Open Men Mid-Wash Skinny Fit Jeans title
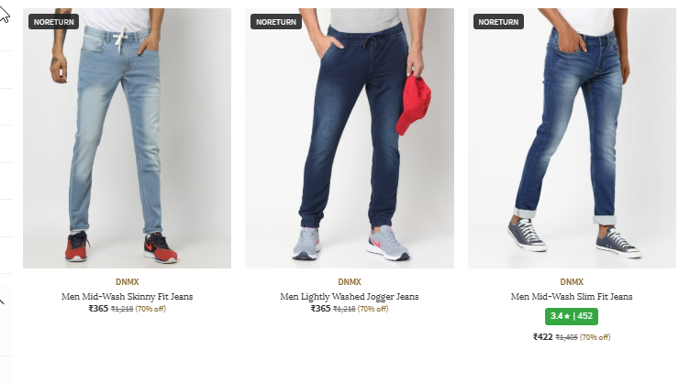The width and height of the screenshot is (690, 383). (x=127, y=297)
